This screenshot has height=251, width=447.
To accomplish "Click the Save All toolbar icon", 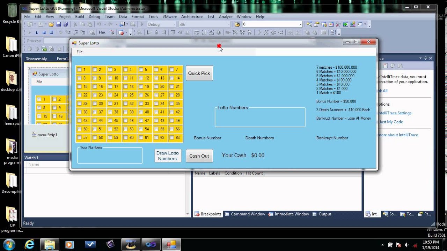I will click(66, 24).
